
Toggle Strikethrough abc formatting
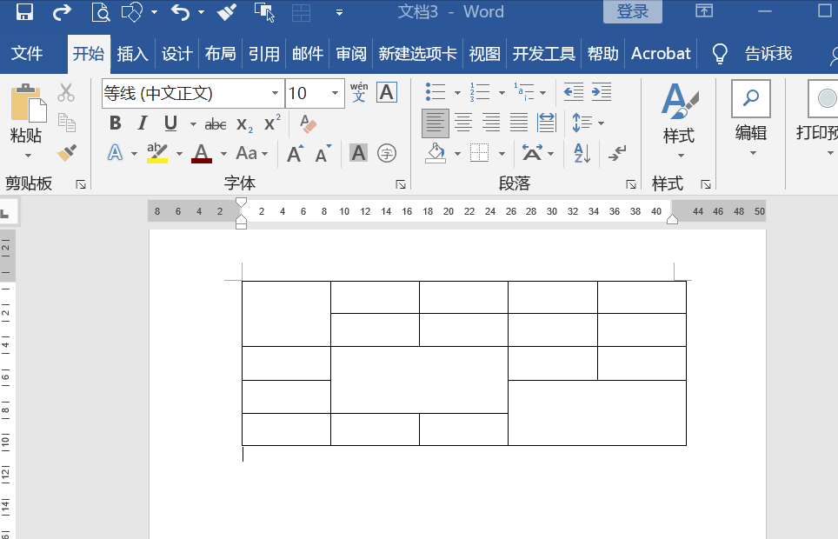pos(216,124)
